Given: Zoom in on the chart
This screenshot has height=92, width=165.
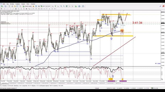Looking at the screenshot, I should click(x=61, y=6).
